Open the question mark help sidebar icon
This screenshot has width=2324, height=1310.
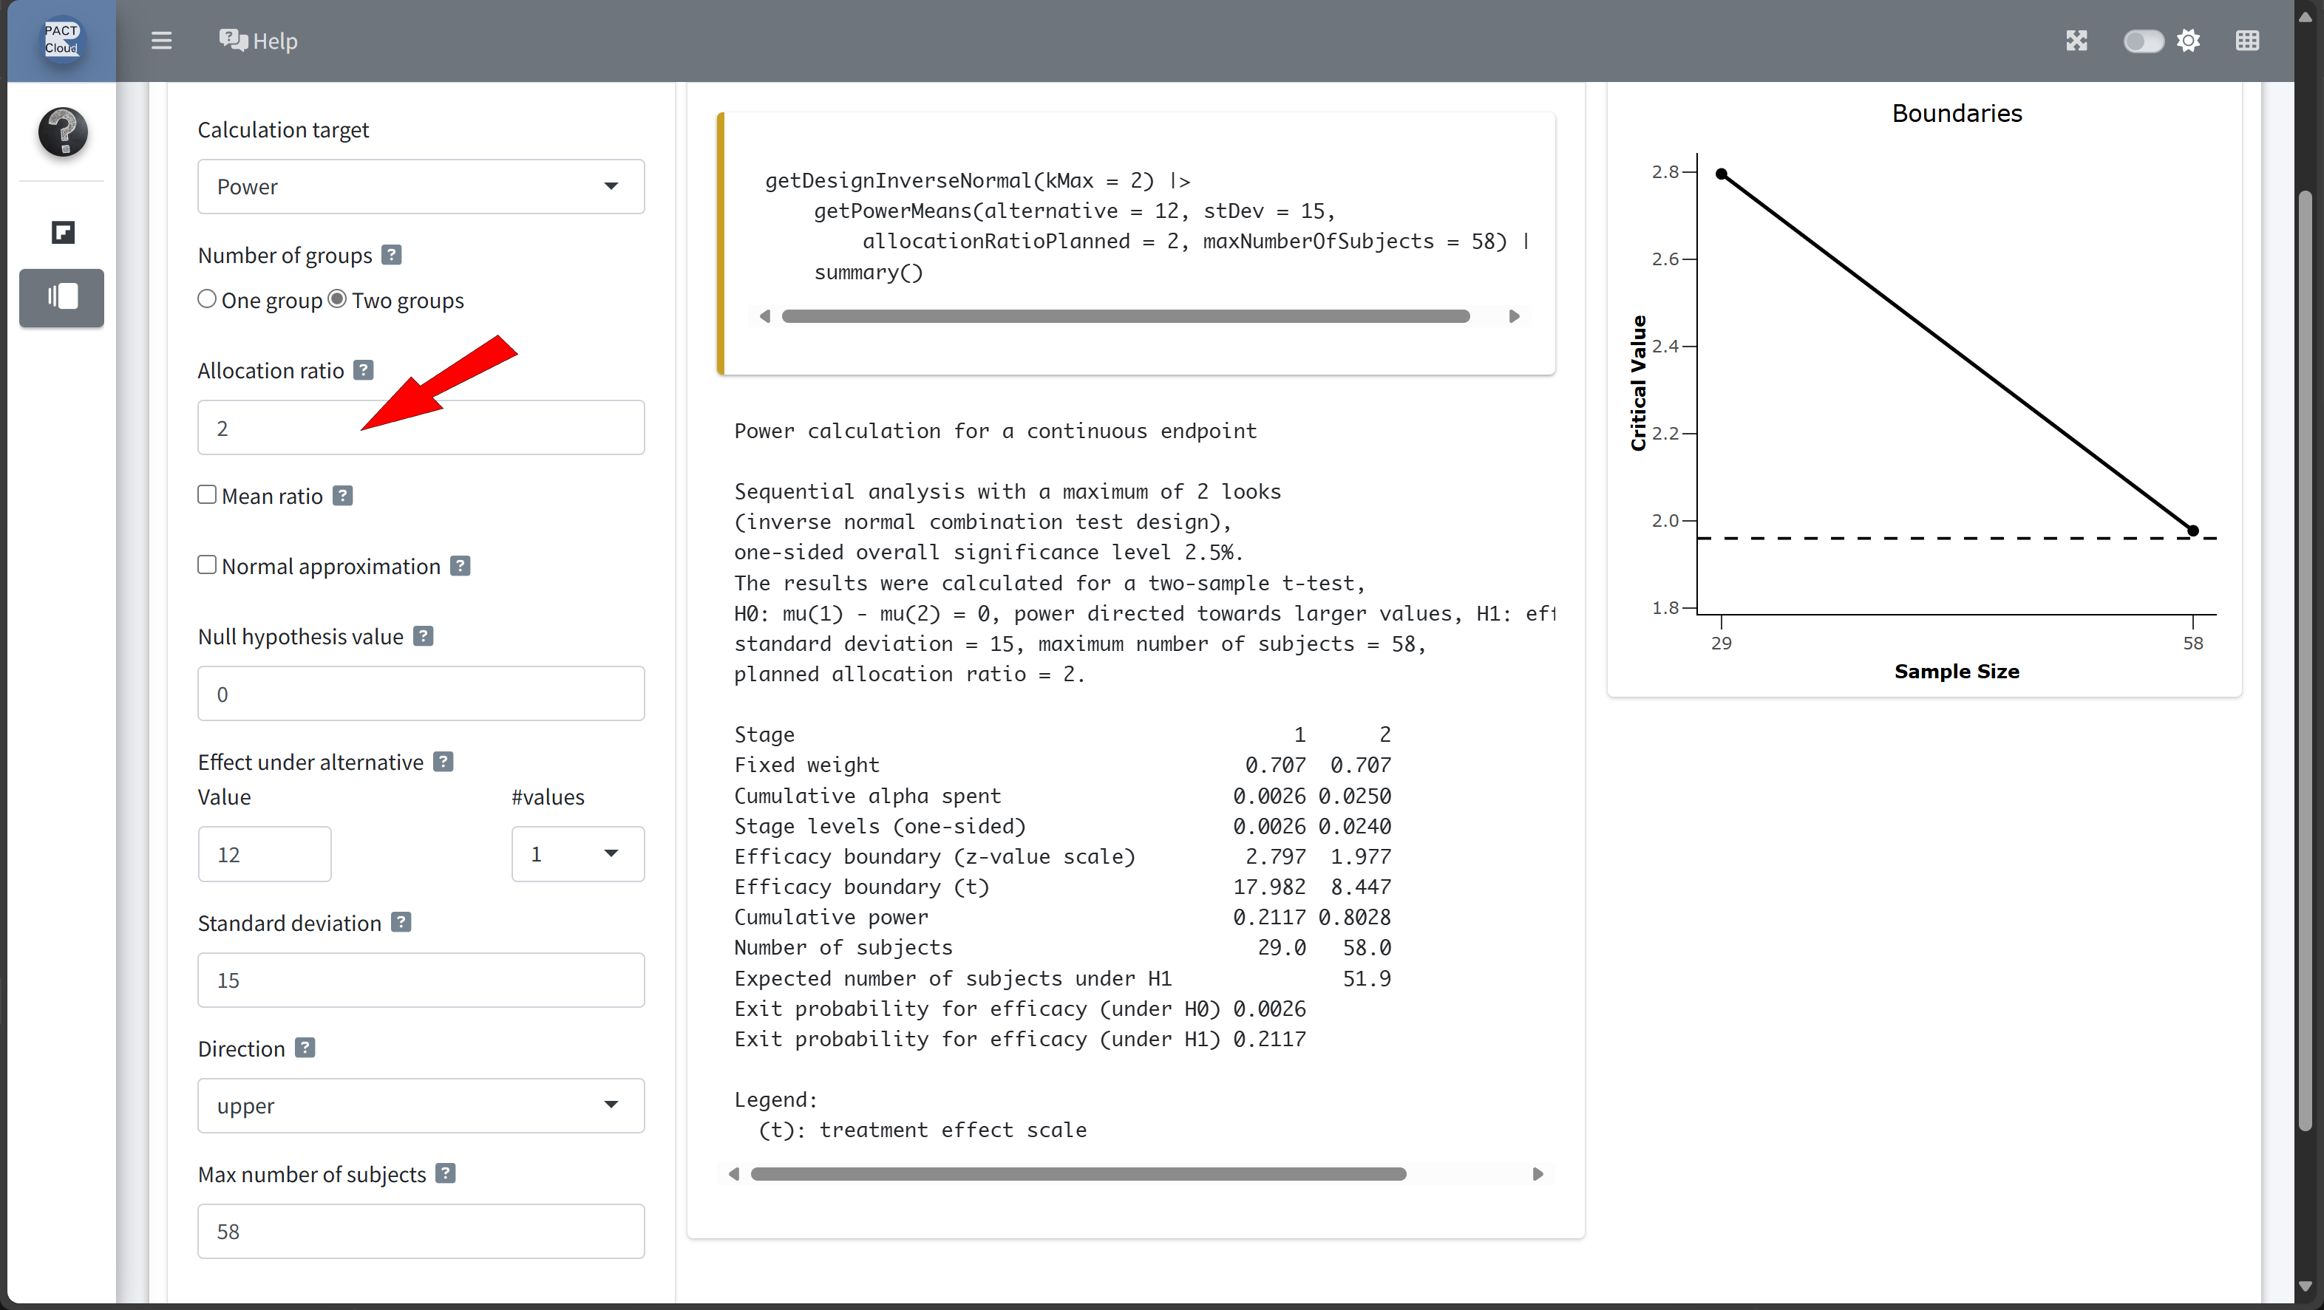(62, 132)
